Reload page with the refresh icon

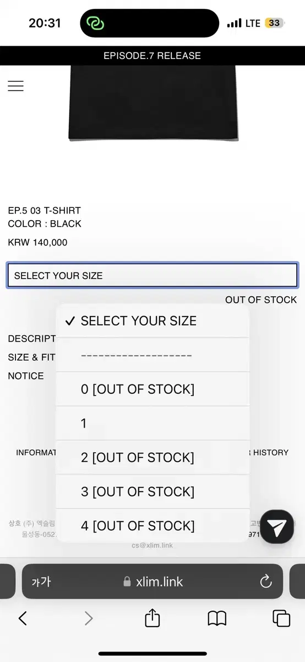click(266, 581)
